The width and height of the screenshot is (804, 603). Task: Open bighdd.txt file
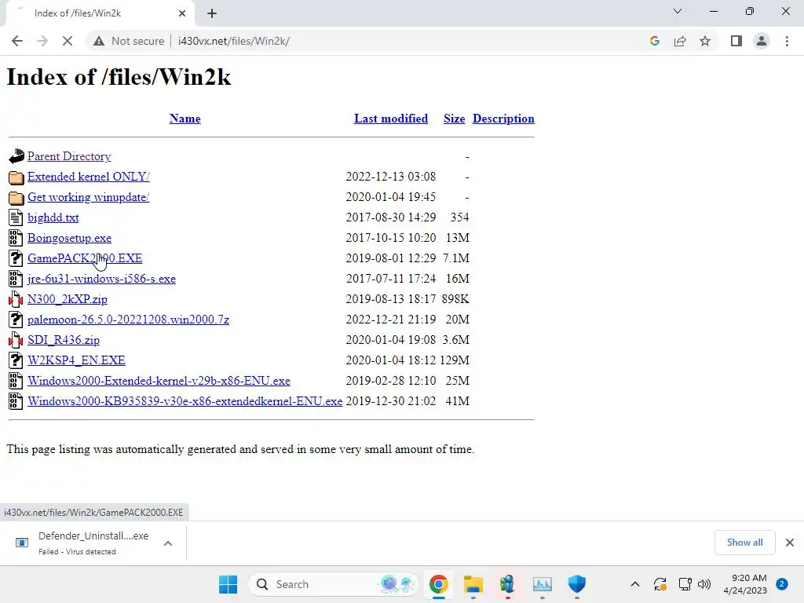tap(53, 217)
